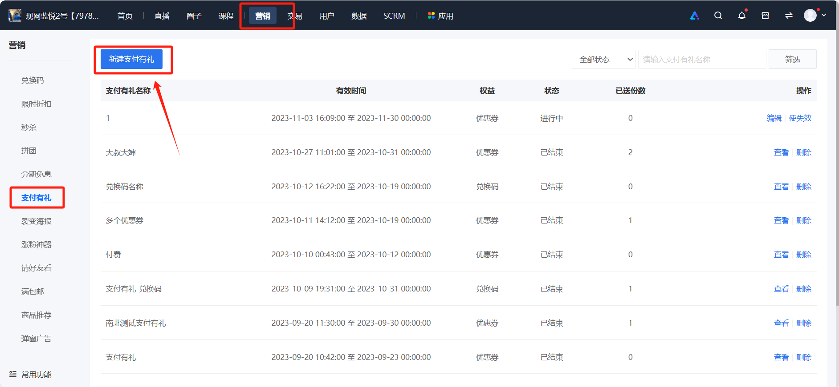Open the 全部状态 status dropdown
Viewport: 839px width, 387px height.
click(x=604, y=60)
